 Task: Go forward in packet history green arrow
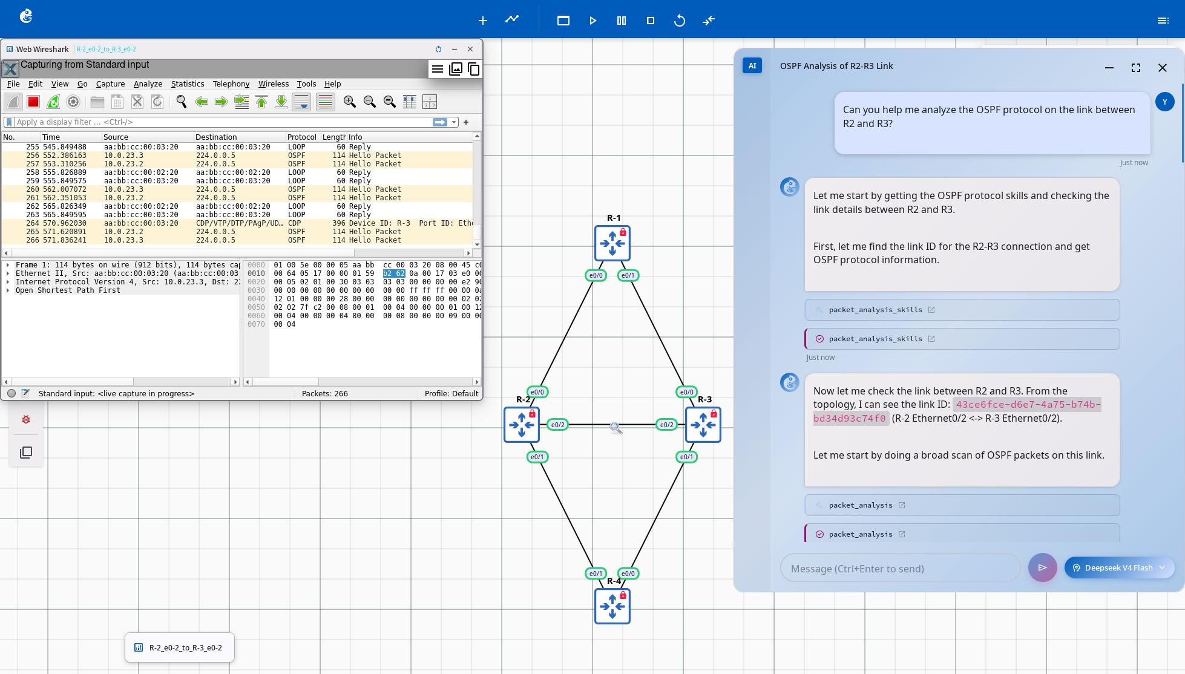222,102
